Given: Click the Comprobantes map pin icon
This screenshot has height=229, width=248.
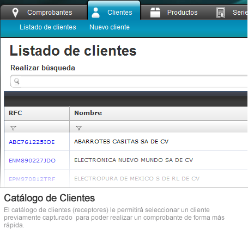Looking at the screenshot, I should [x=15, y=13].
